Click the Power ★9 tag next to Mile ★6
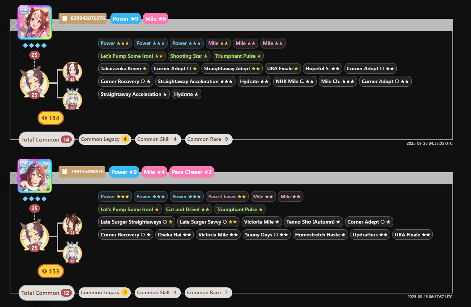Image resolution: width=471 pixels, height=307 pixels. [125, 19]
